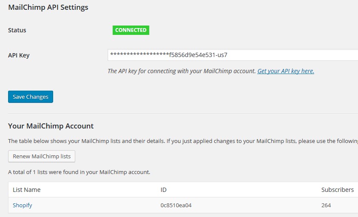The width and height of the screenshot is (358, 217).
Task: Click the List Name column header
Action: click(x=26, y=190)
